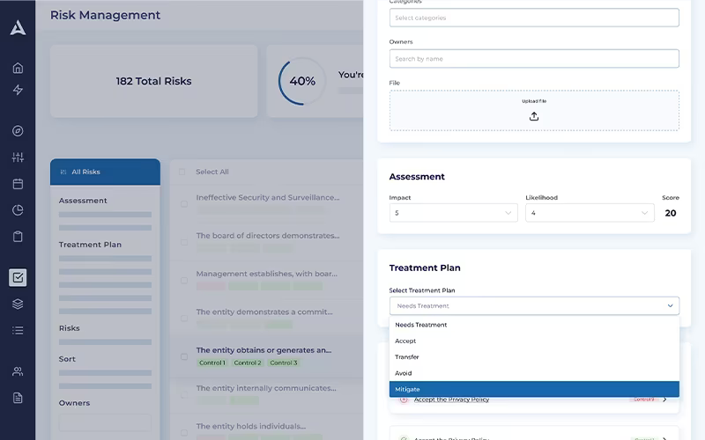The height and width of the screenshot is (440, 705).
Task: Collapse the Select Treatment Plan dropdown
Action: (534, 305)
